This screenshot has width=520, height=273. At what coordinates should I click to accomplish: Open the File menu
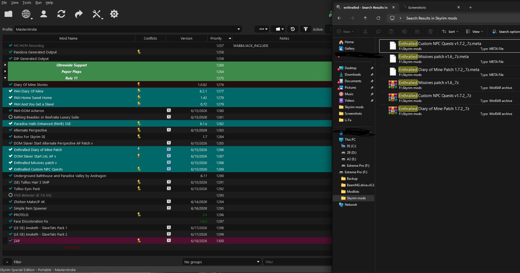(4, 3)
